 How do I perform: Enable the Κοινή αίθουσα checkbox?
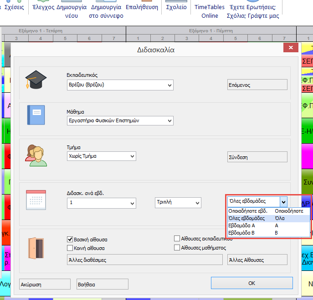pyautogui.click(x=70, y=248)
